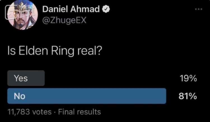Viewport: 210px width, 122px height.
Task: Click the 11,783 votes count
Action: pyautogui.click(x=29, y=112)
